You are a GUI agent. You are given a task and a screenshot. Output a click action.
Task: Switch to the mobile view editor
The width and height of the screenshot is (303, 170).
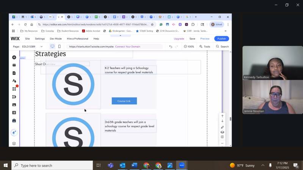click(x=60, y=46)
